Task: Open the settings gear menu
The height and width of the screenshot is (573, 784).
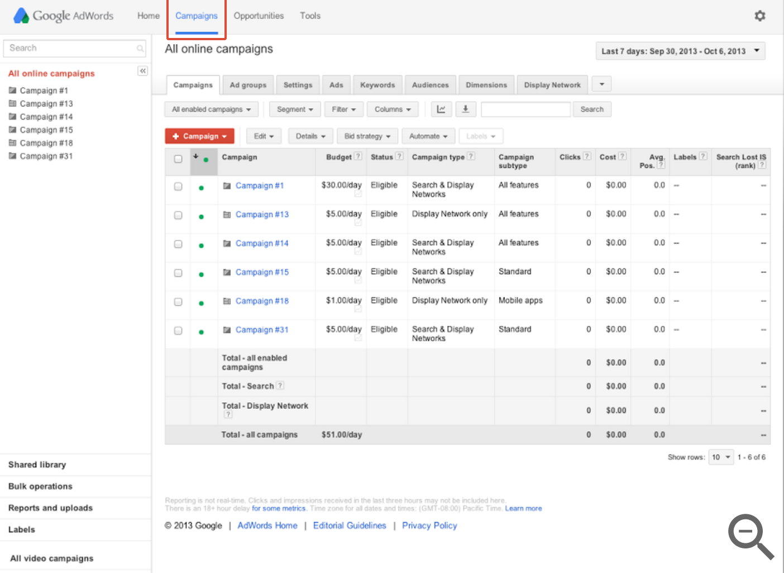Action: point(759,16)
